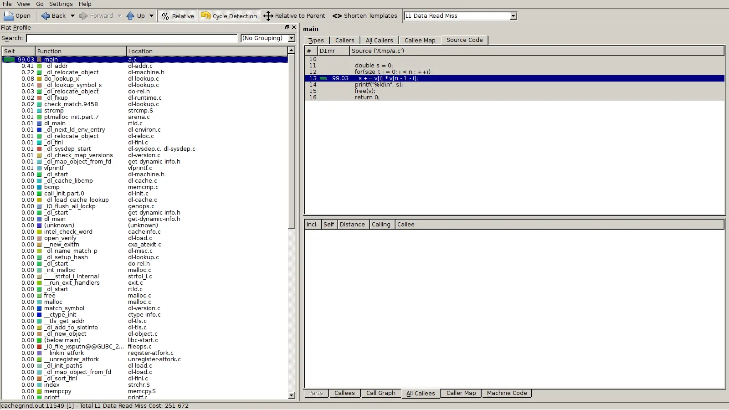Select the _dl_addr function row
The image size is (729, 410).
[x=145, y=66]
